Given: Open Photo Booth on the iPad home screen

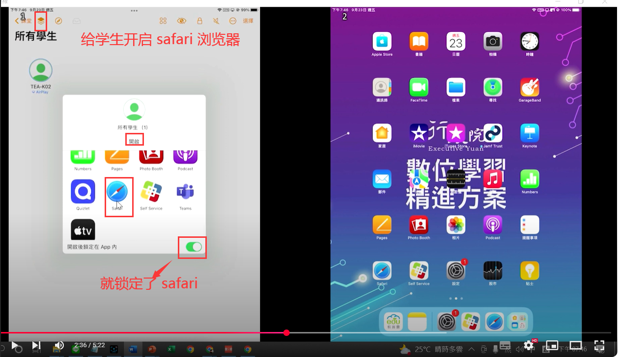Looking at the screenshot, I should (419, 225).
